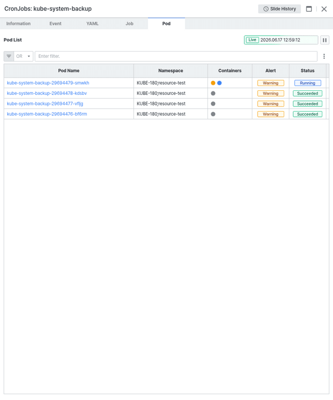Open the three-dot options menu
Image resolution: width=333 pixels, height=400 pixels.
pyautogui.click(x=324, y=56)
